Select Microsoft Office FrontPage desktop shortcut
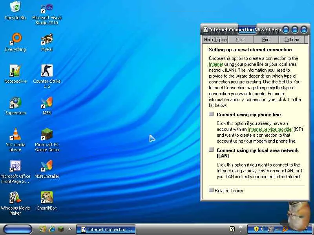Screen dimensions: 314x235 [x=15, y=172]
